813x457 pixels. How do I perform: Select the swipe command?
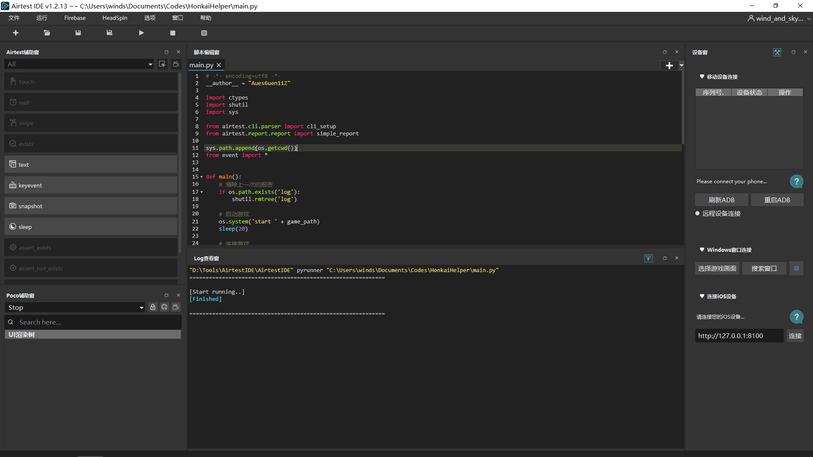click(x=91, y=123)
